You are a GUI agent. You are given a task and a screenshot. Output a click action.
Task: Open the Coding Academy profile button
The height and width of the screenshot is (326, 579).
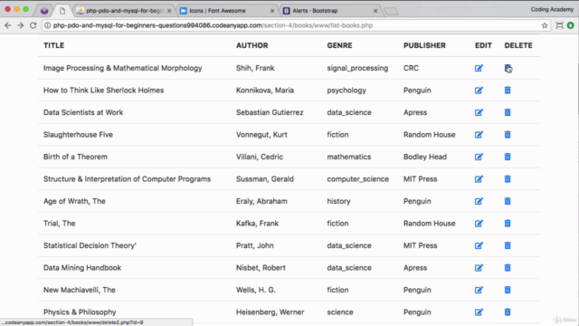552,9
